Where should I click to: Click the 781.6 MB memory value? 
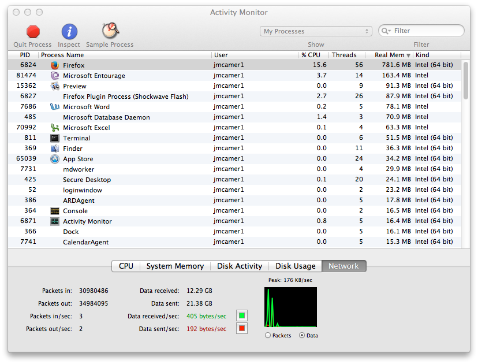tap(396, 65)
